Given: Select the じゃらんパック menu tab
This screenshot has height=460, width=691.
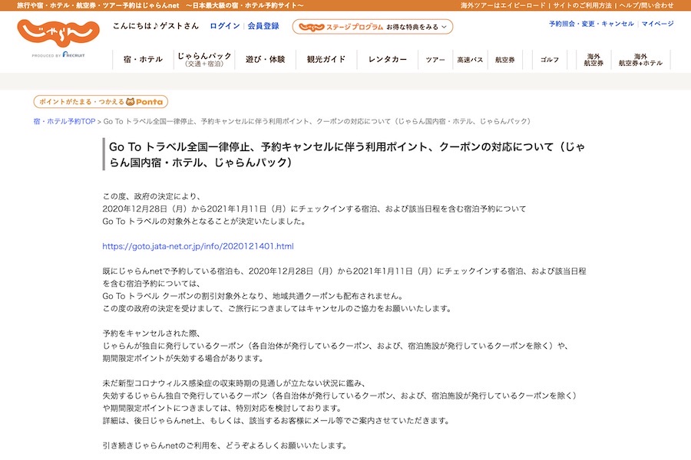Looking at the screenshot, I should (204, 60).
